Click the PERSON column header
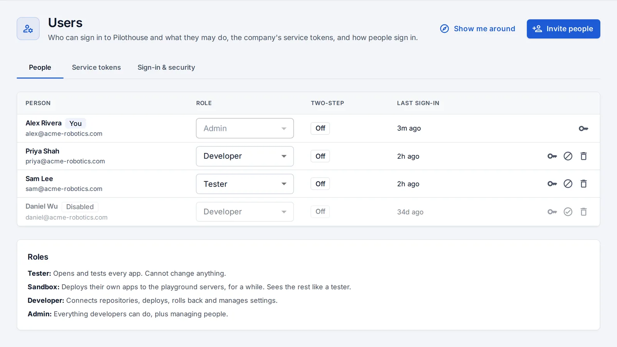Viewport: 617px width, 347px height. pos(38,103)
